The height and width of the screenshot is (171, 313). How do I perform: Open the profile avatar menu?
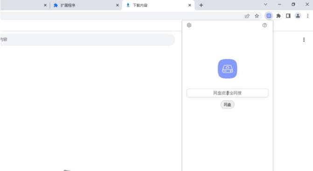[x=298, y=16]
